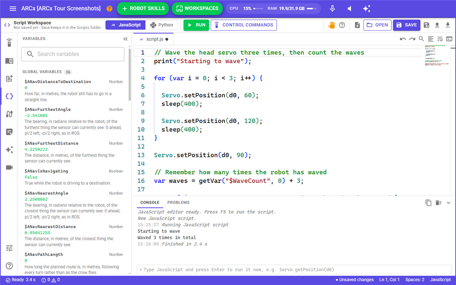Toggle word wrap in editor
456x285 pixels.
[x=440, y=39]
